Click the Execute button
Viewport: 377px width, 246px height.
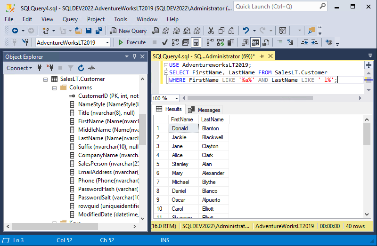pyautogui.click(x=132, y=42)
